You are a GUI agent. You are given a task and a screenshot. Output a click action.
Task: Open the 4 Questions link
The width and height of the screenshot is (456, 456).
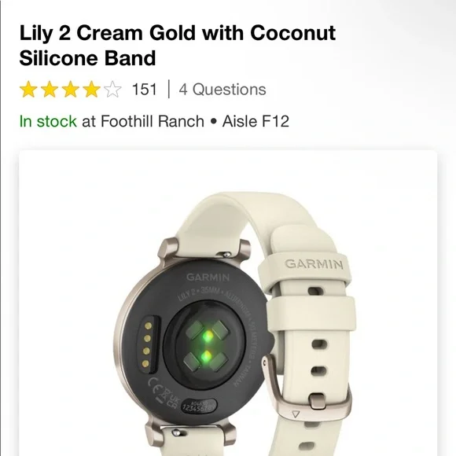point(222,90)
